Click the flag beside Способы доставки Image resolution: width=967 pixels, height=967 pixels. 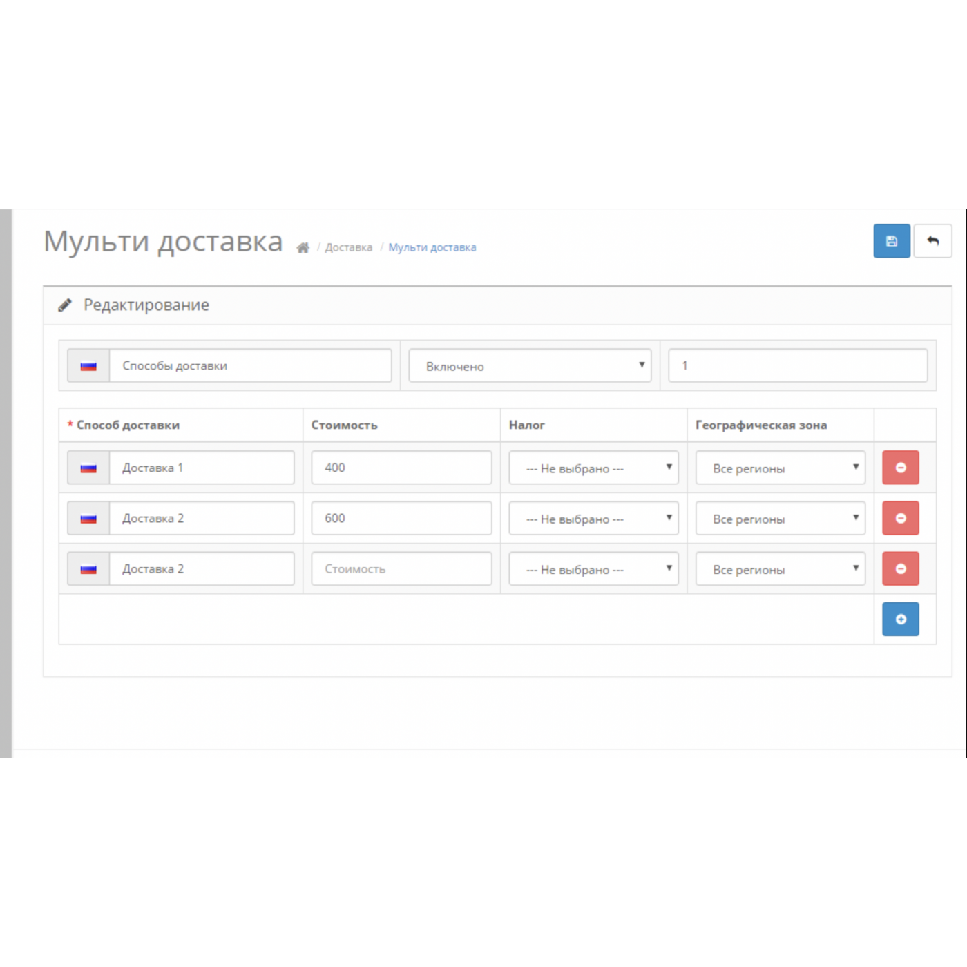88,366
